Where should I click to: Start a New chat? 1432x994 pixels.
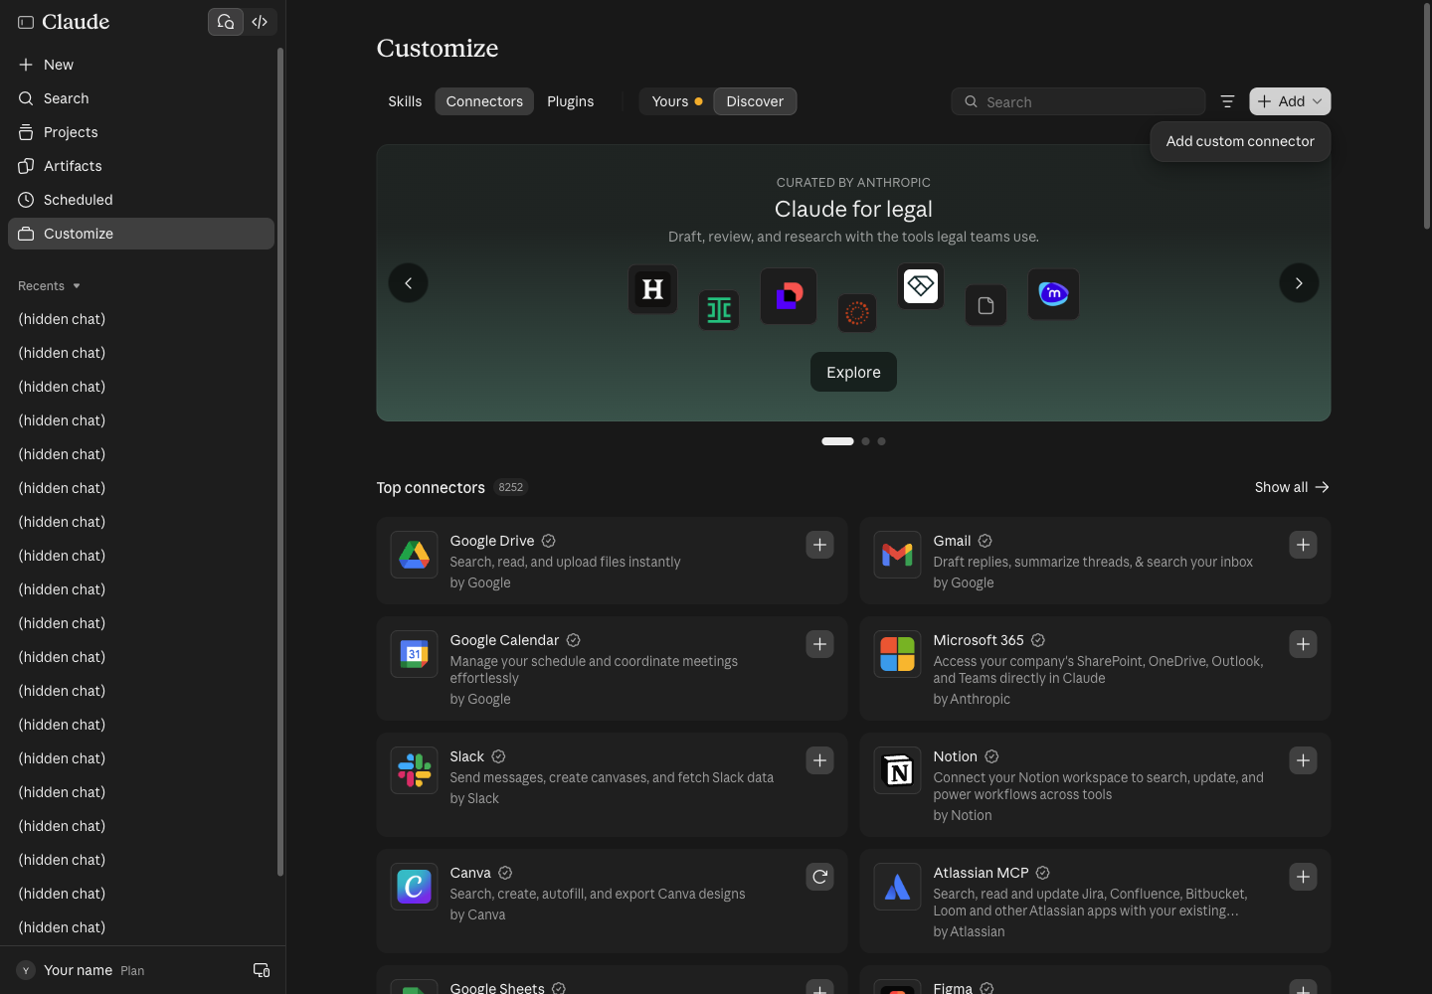(141, 65)
